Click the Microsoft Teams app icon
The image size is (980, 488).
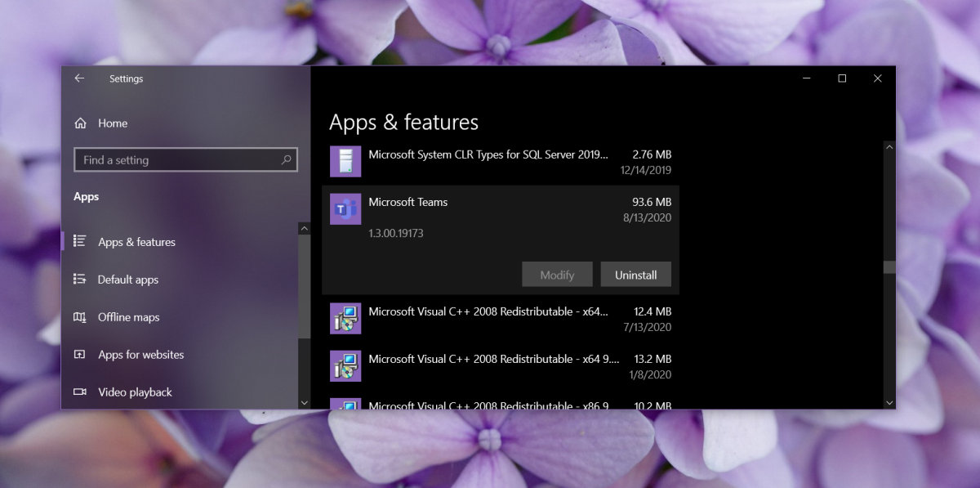pyautogui.click(x=345, y=209)
